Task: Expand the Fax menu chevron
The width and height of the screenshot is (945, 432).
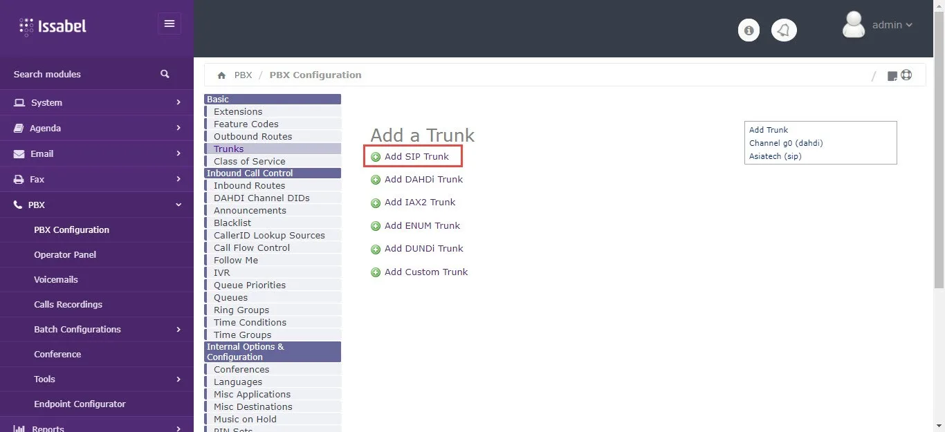Action: point(178,179)
